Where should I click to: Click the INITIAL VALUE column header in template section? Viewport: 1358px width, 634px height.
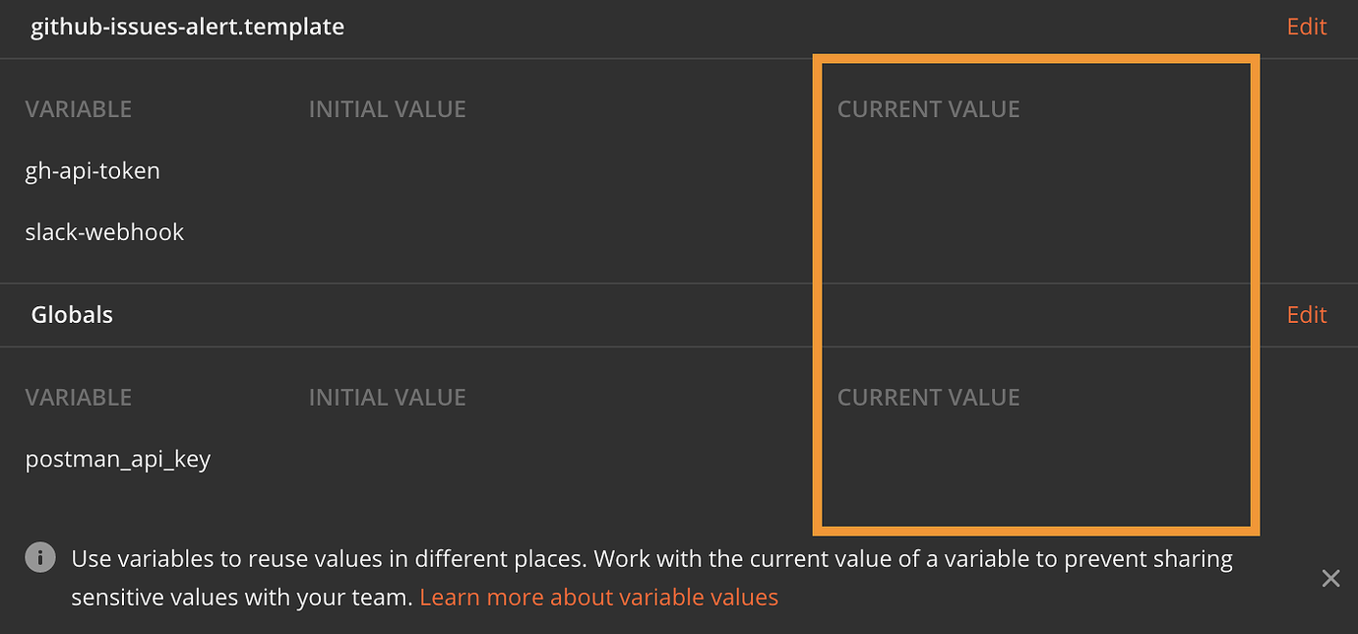[x=387, y=108]
